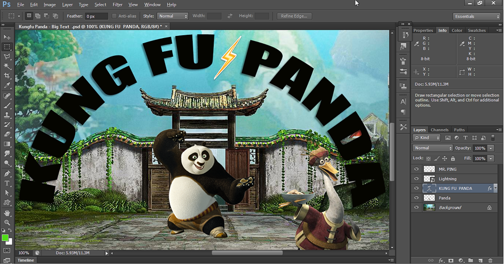Select the Clone Stamp tool

[x=7, y=115]
